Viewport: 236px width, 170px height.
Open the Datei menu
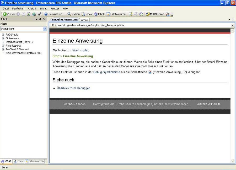tap(6, 9)
